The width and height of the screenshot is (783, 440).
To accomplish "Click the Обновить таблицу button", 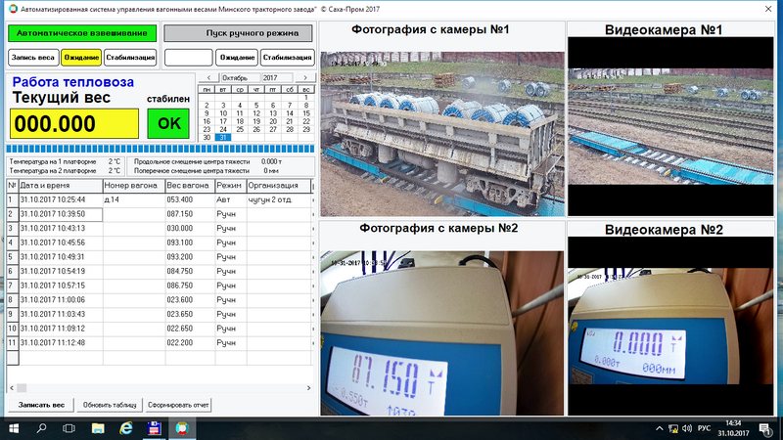I will pyautogui.click(x=110, y=405).
